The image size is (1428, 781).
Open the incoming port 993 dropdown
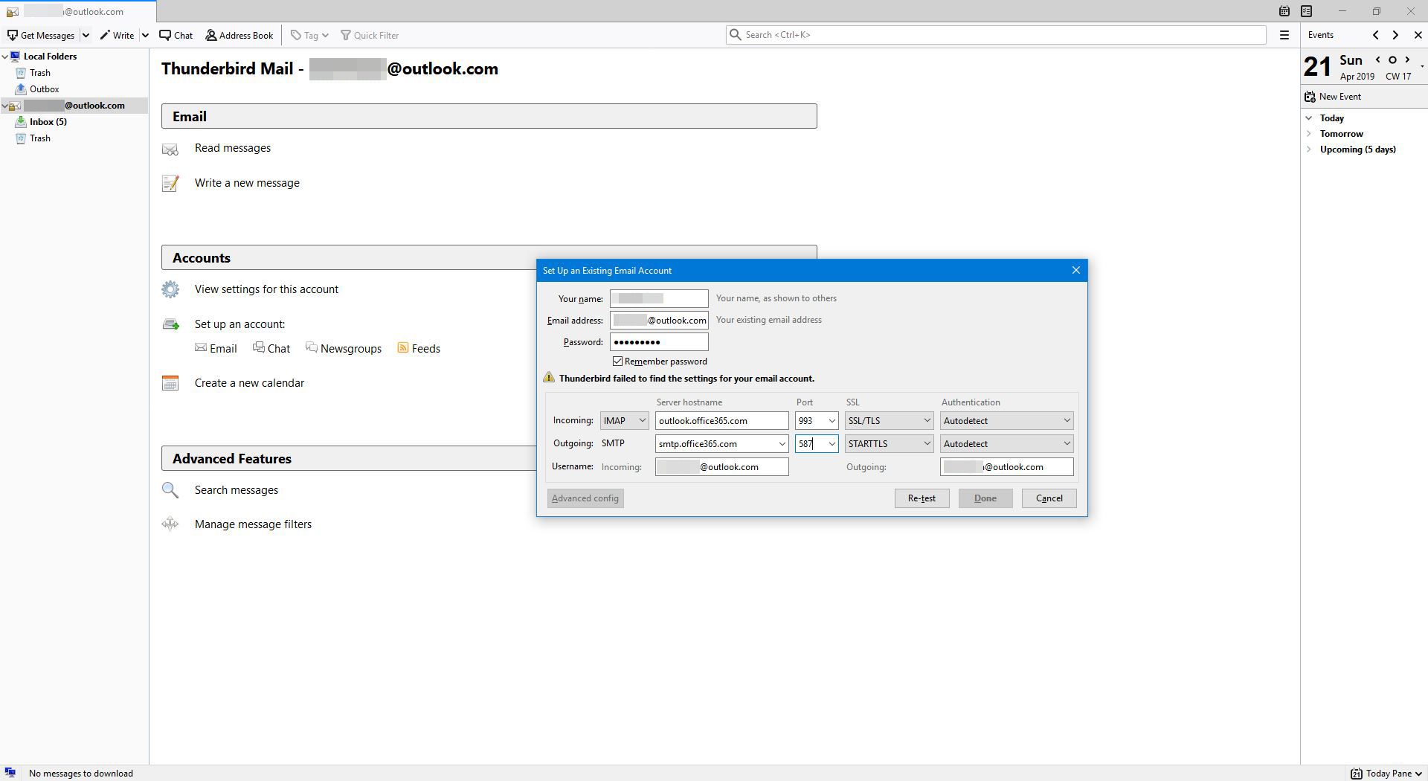(832, 421)
